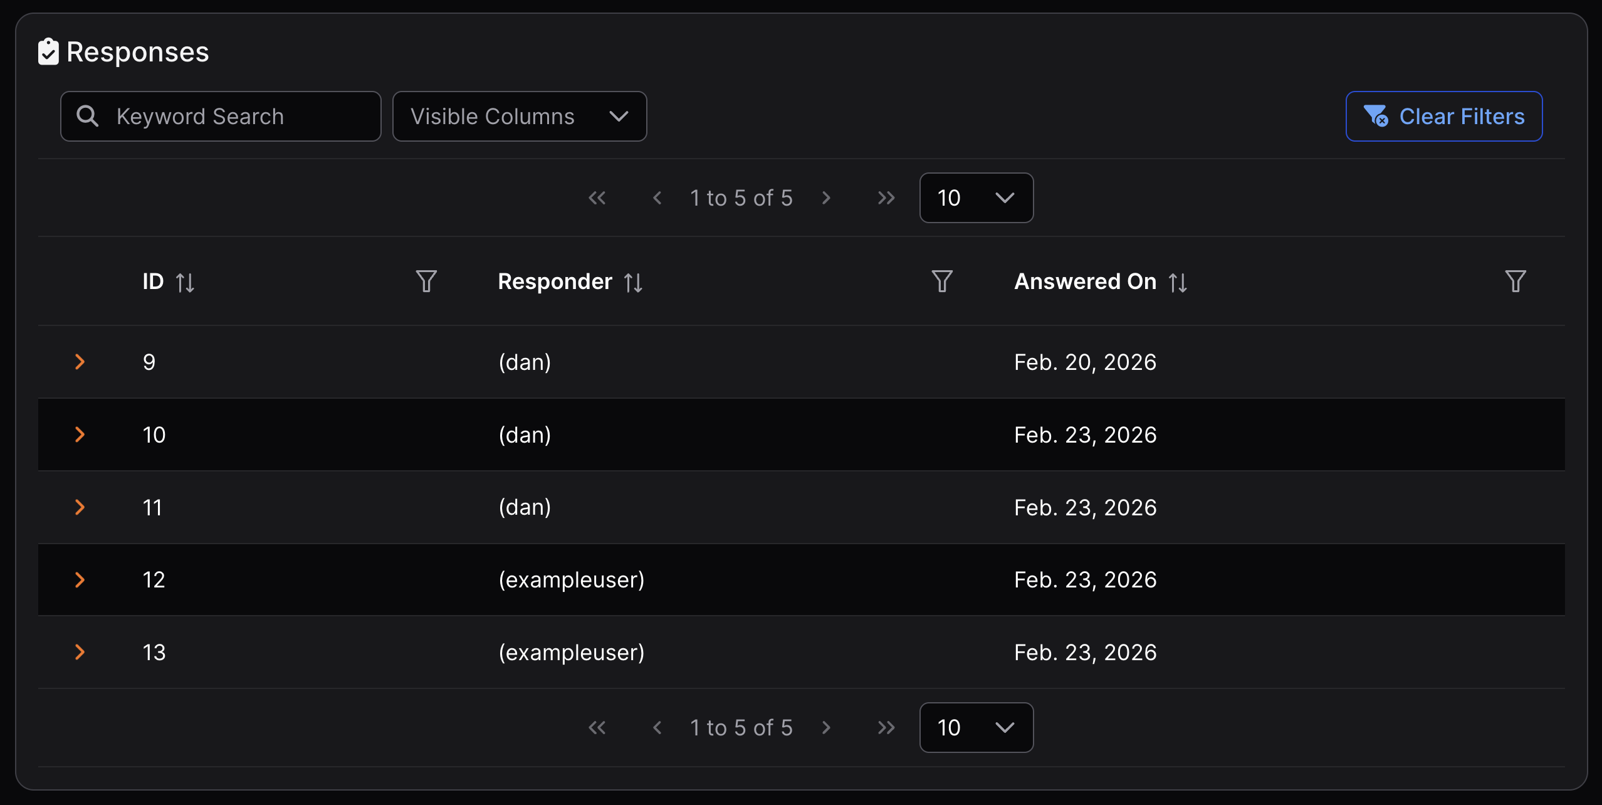This screenshot has width=1602, height=805.
Task: Open the Responder column filter
Action: [942, 281]
